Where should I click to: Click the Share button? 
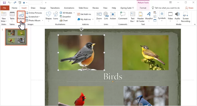[x=189, y=8]
